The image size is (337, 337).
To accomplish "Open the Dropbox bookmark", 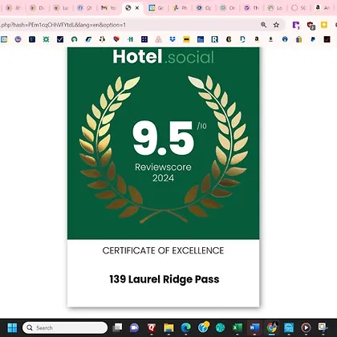I will (173, 39).
